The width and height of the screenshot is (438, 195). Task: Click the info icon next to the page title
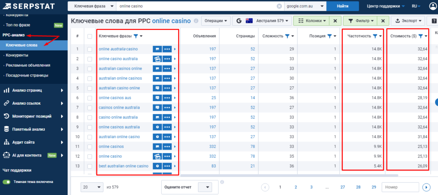(196, 21)
